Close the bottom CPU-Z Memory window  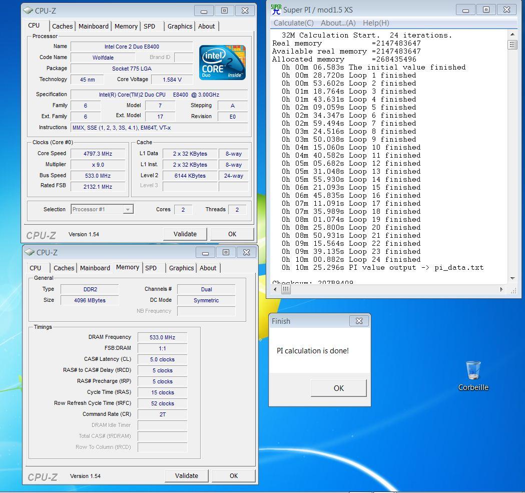click(246, 252)
